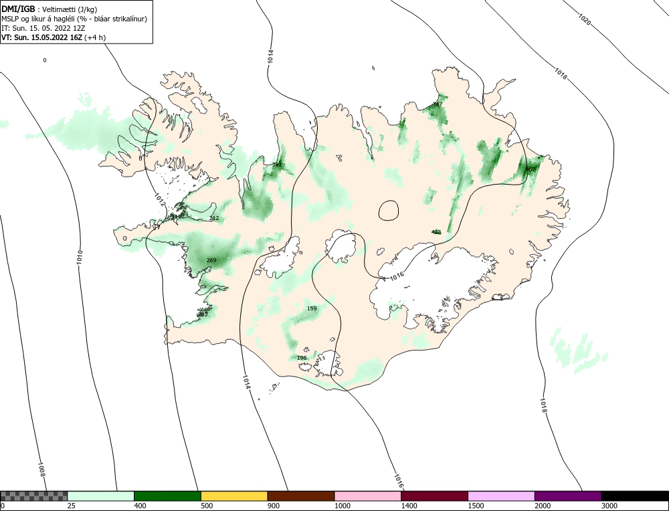
Task: Click the 'MSLP og líkur á hagléli' subtitle line
Action: tap(74, 19)
